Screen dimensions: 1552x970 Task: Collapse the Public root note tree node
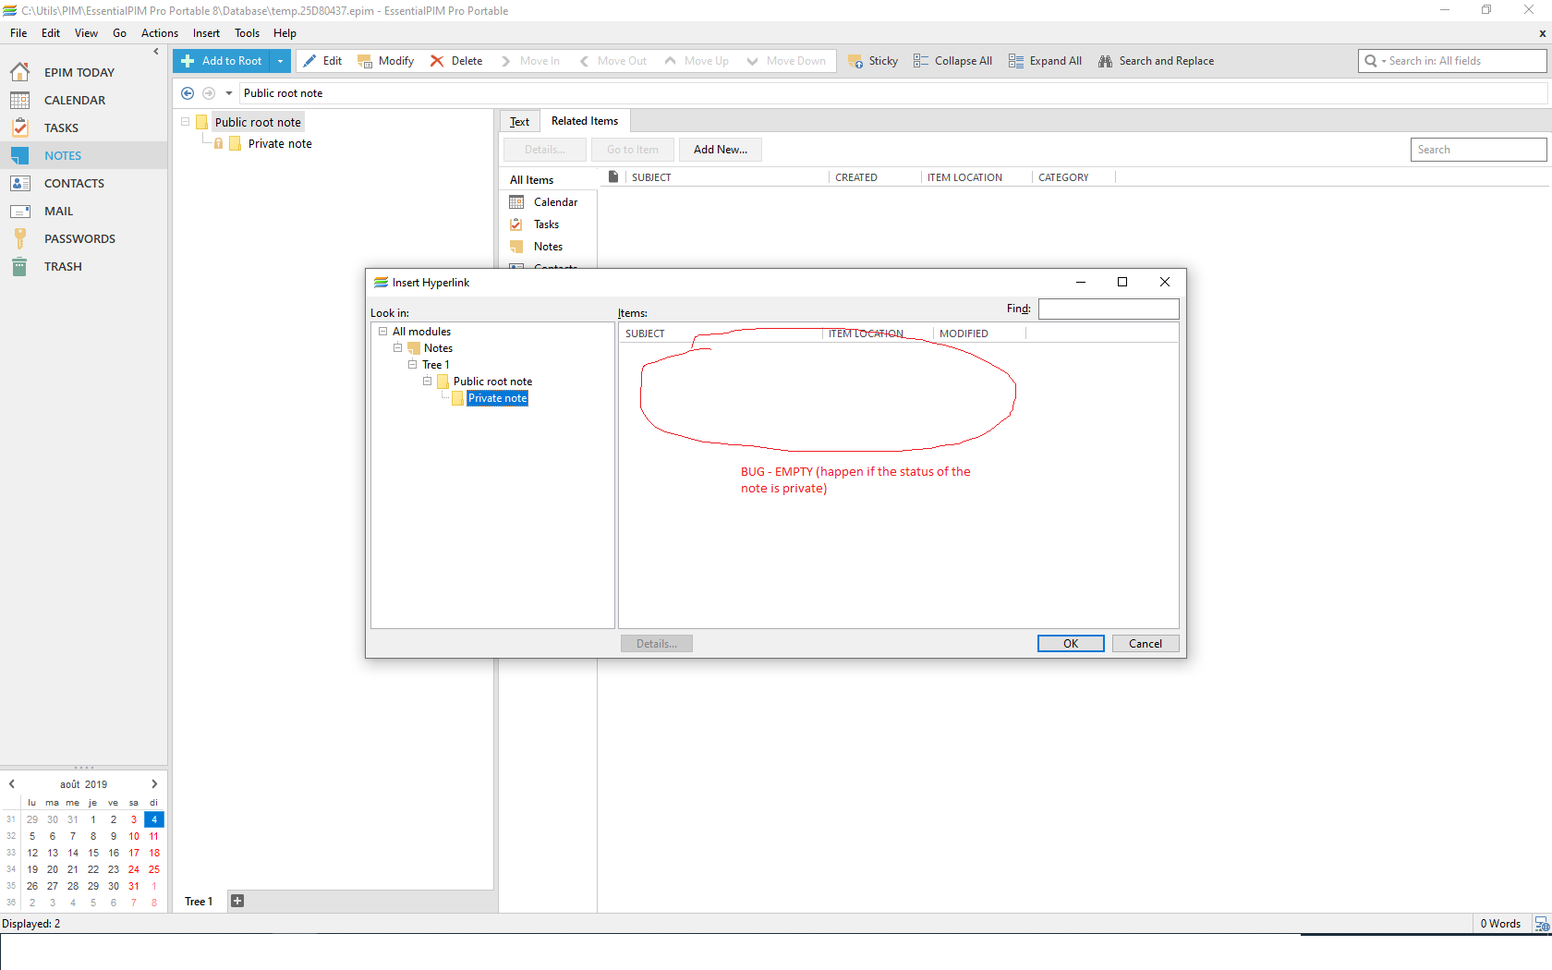pyautogui.click(x=185, y=122)
